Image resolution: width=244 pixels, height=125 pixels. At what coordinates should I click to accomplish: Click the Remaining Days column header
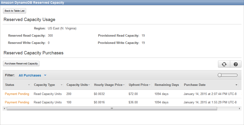tap(166, 85)
